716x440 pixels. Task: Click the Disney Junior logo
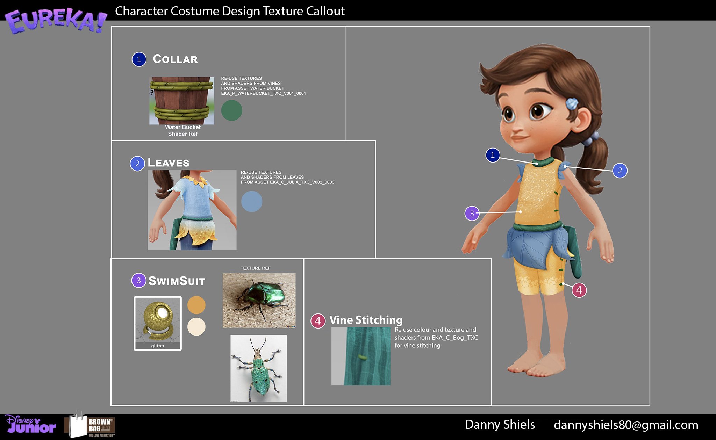coord(30,424)
